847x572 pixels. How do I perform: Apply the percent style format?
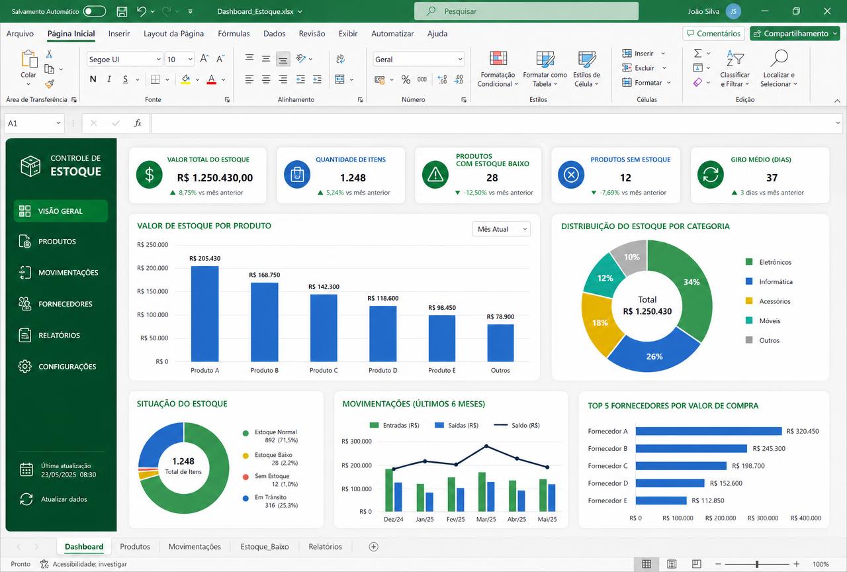(406, 79)
